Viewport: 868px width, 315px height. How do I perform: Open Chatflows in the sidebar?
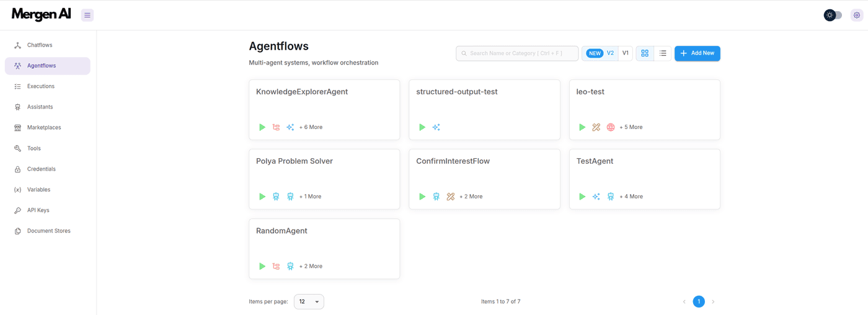point(40,45)
